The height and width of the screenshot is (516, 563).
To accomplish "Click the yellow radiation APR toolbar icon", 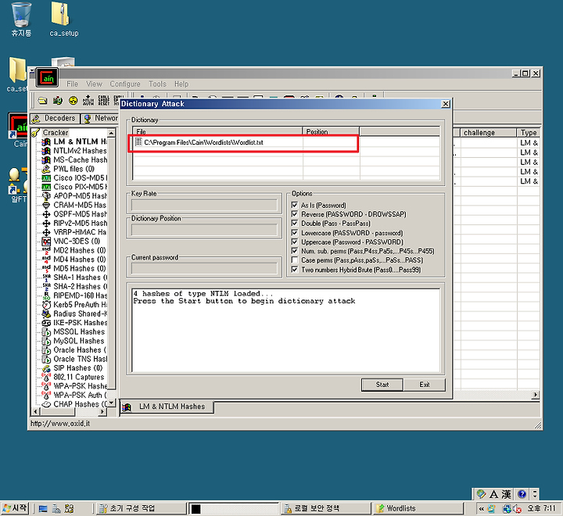I will 74,101.
